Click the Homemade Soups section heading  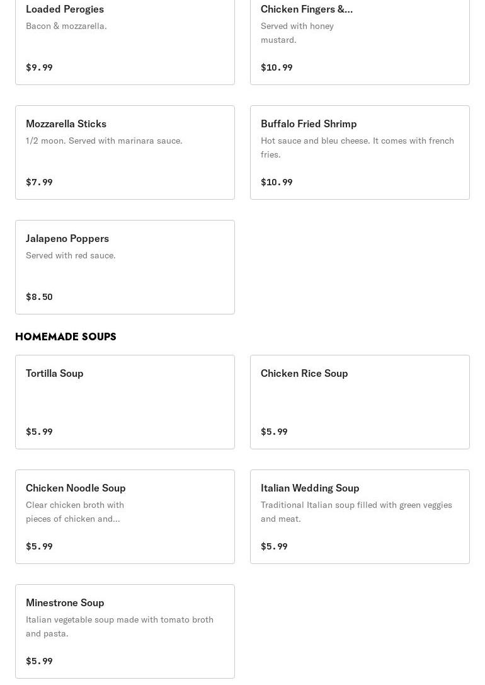click(66, 337)
